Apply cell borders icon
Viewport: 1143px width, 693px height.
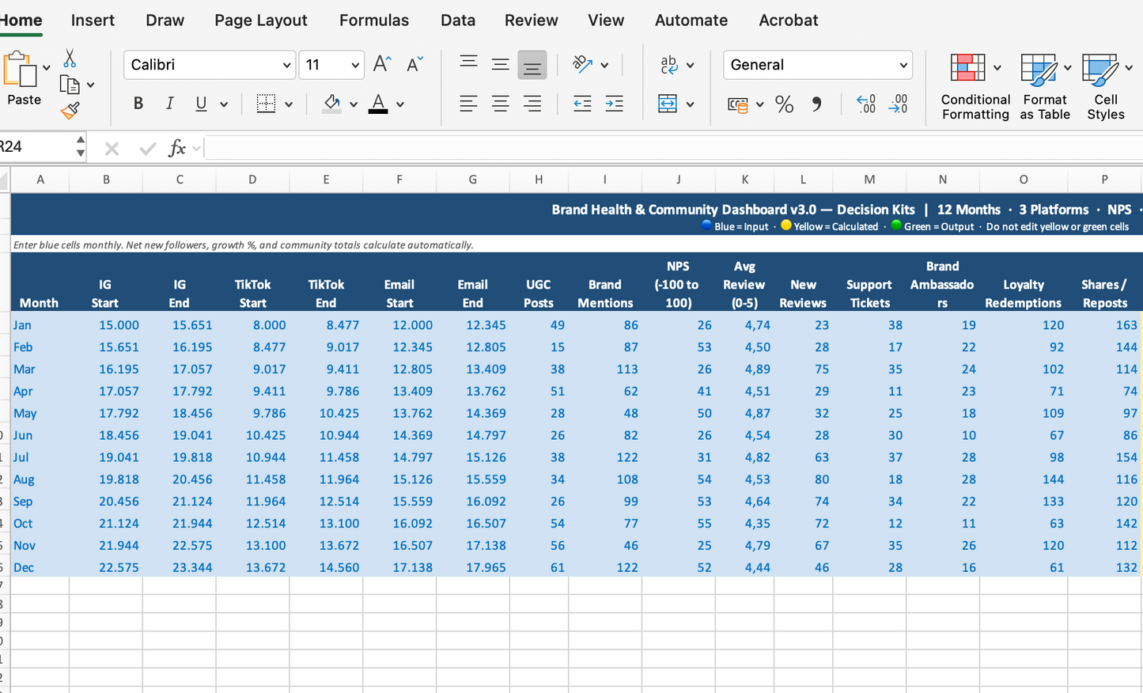click(266, 104)
